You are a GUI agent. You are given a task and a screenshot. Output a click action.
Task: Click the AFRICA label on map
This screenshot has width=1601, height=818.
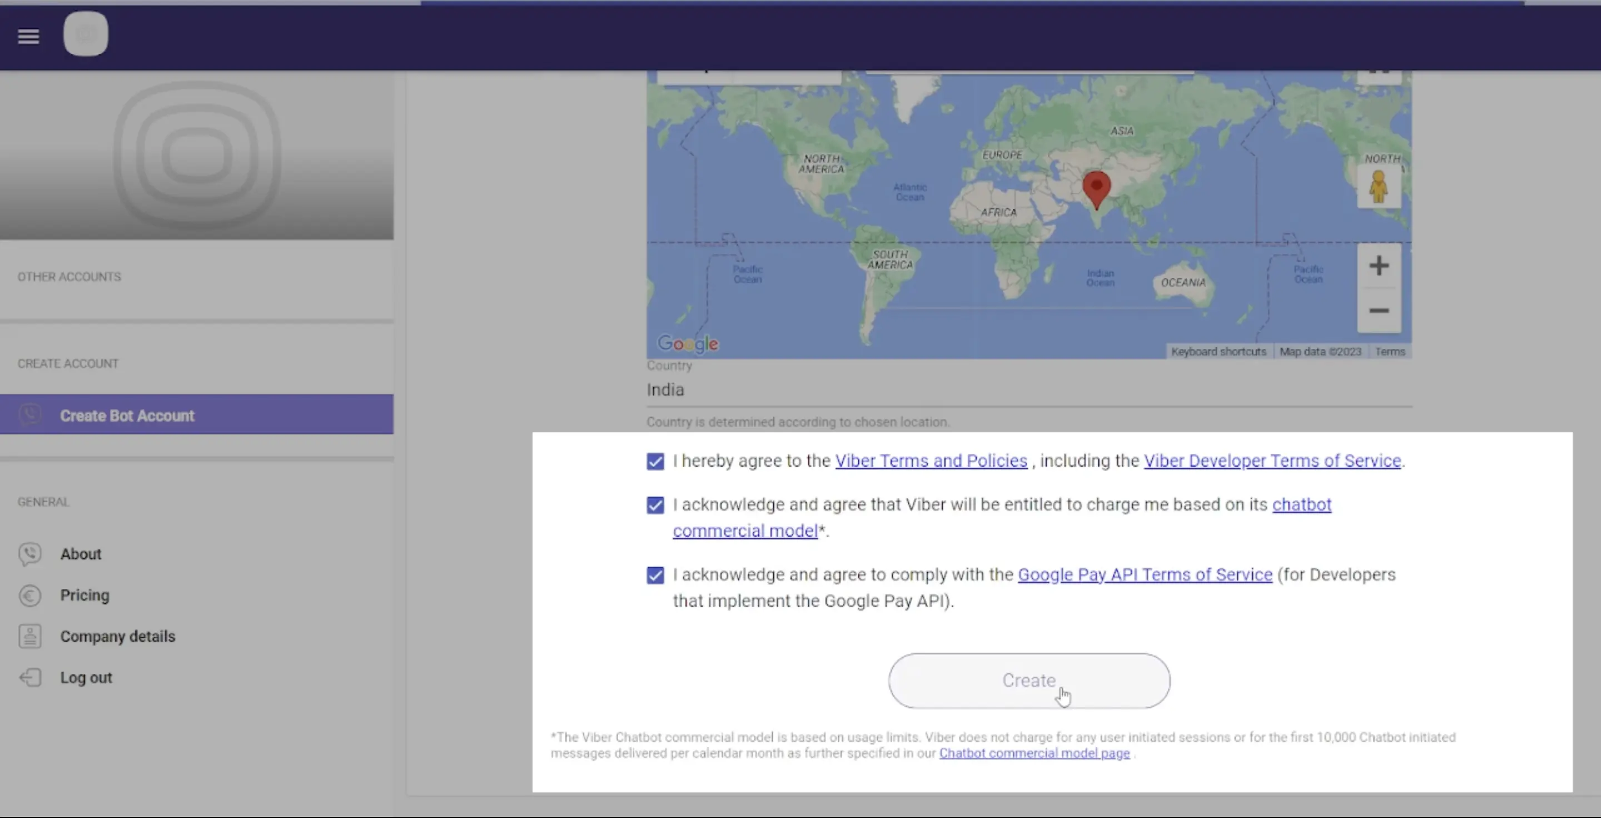click(x=999, y=212)
